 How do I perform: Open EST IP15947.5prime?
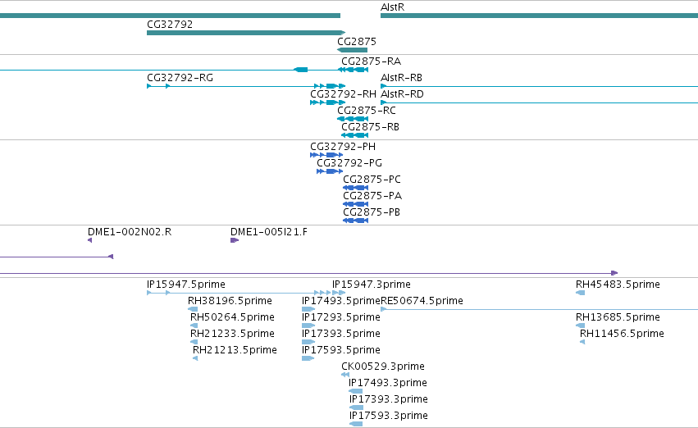tap(186, 285)
